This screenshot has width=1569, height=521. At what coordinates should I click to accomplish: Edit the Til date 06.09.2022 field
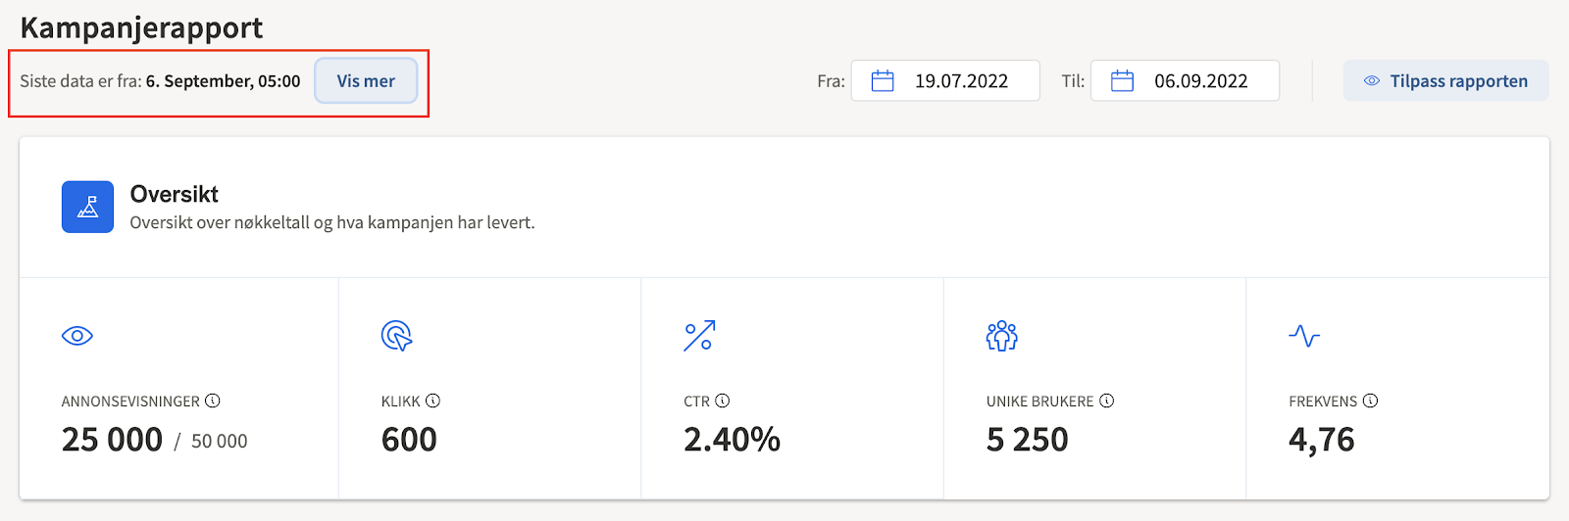[1185, 80]
